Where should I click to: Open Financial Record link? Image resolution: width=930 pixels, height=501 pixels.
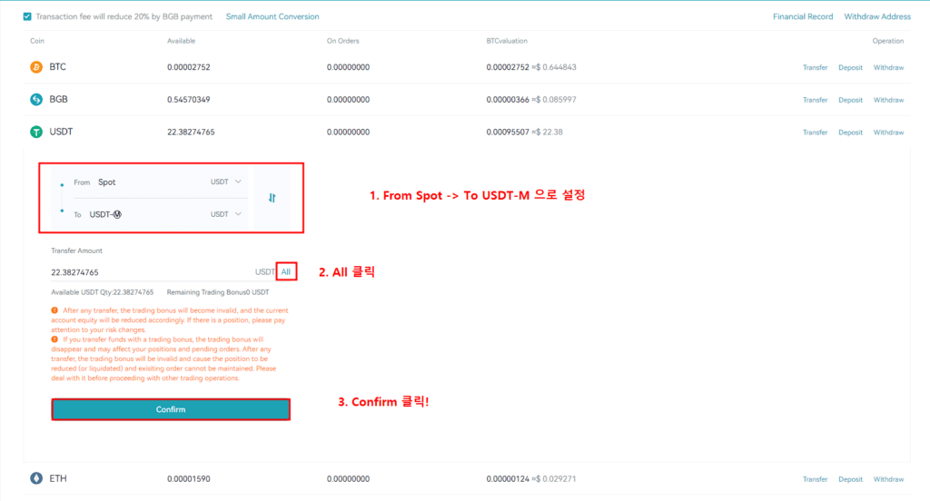[x=803, y=16]
